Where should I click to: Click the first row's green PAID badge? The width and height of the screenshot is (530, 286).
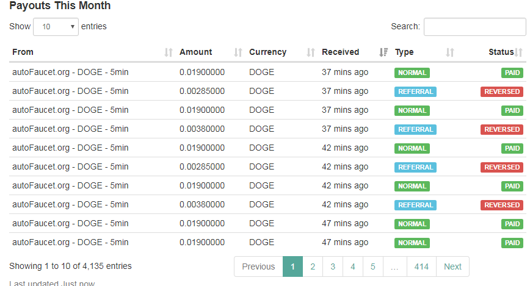point(512,73)
